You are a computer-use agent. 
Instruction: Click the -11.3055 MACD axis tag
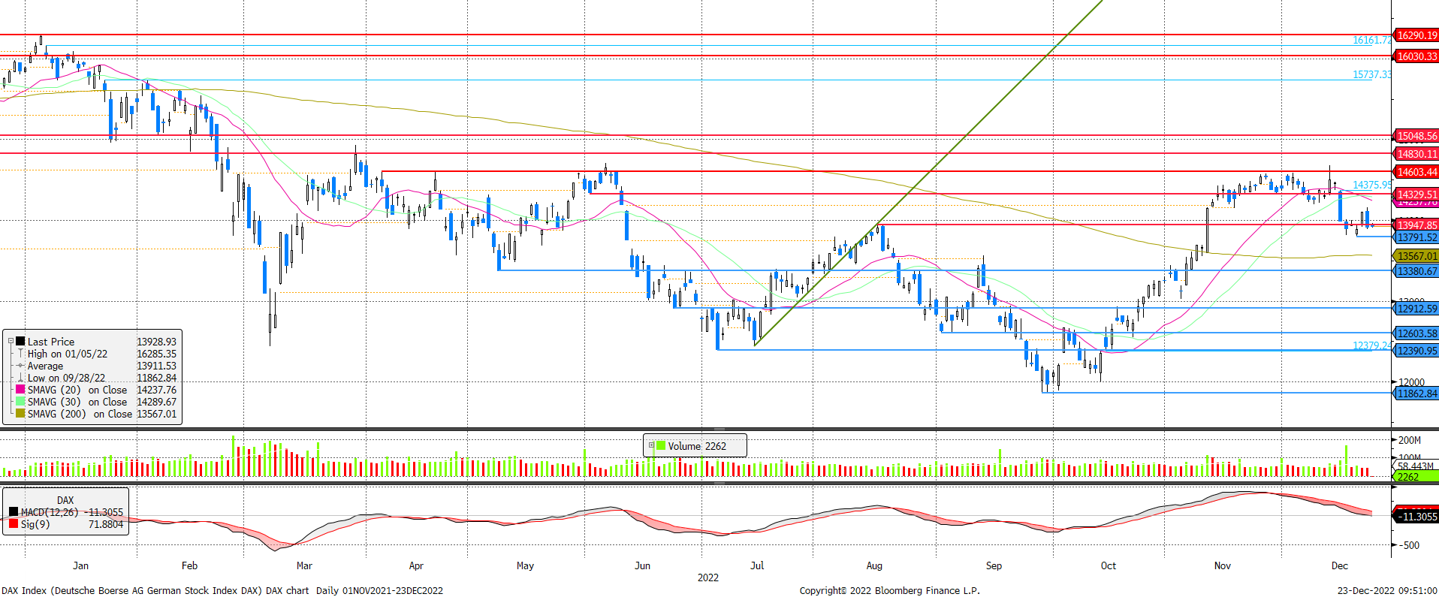tap(1416, 516)
